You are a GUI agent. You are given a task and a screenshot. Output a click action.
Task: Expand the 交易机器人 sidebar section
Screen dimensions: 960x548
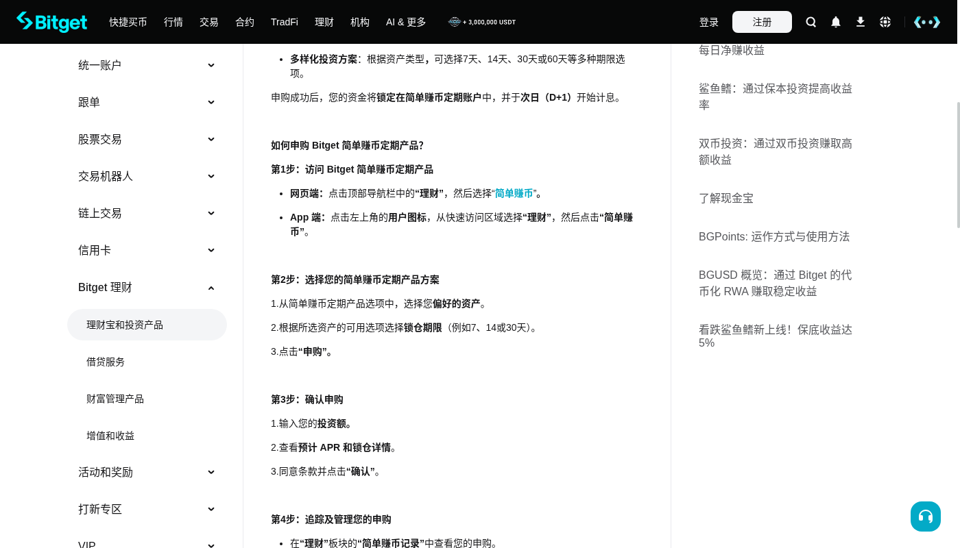coord(147,176)
